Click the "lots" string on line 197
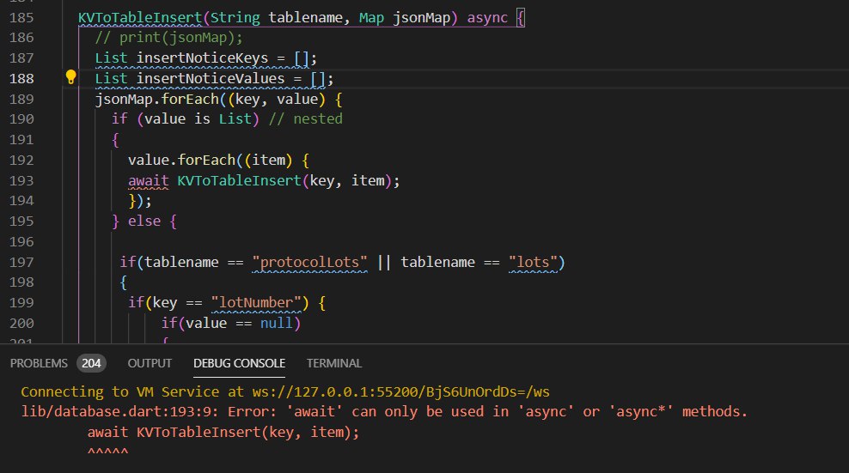 tap(534, 262)
